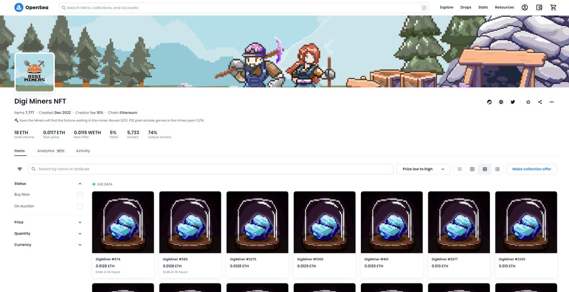Click the 5,733 owners stat
Viewport: 569px width, 292px height.
tap(133, 134)
